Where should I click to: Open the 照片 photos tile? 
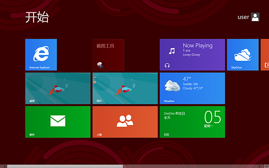click(x=125, y=88)
